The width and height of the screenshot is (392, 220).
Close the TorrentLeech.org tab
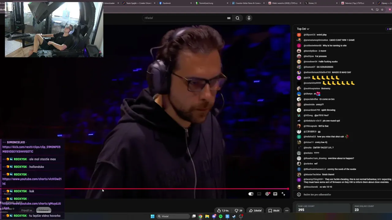tap(228, 3)
